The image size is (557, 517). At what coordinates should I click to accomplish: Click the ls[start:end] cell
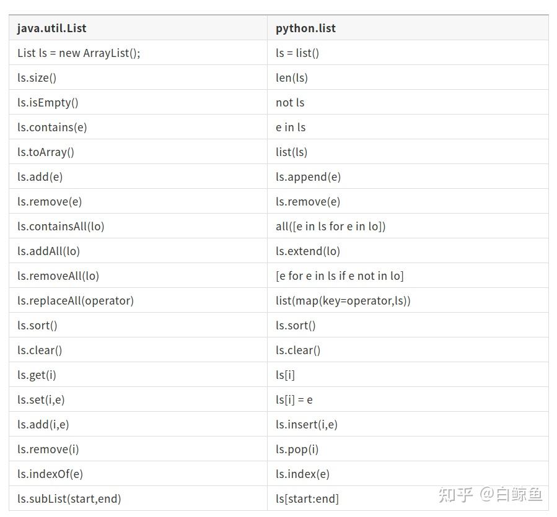pos(307,498)
